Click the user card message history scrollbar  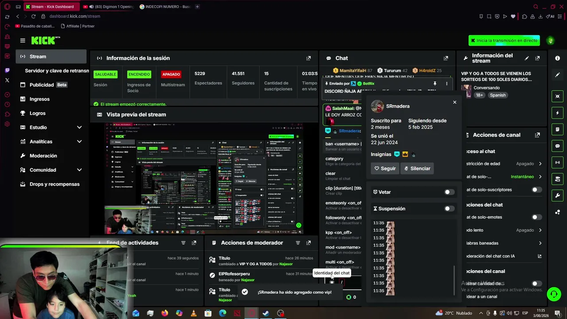click(x=454, y=280)
